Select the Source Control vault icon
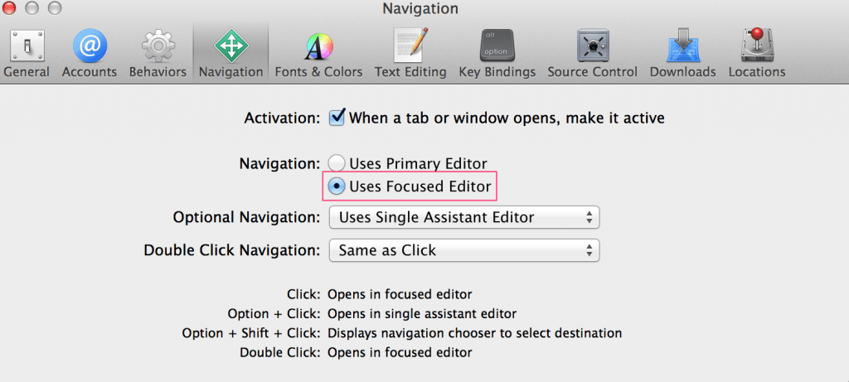Viewport: 849px width, 382px height. click(x=593, y=46)
